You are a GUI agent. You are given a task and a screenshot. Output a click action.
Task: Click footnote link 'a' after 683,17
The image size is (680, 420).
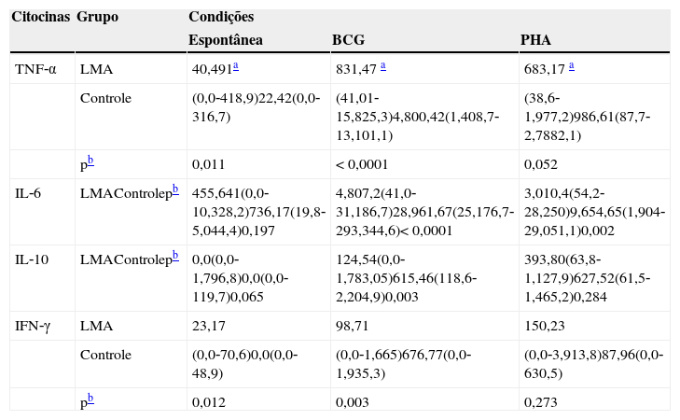571,66
